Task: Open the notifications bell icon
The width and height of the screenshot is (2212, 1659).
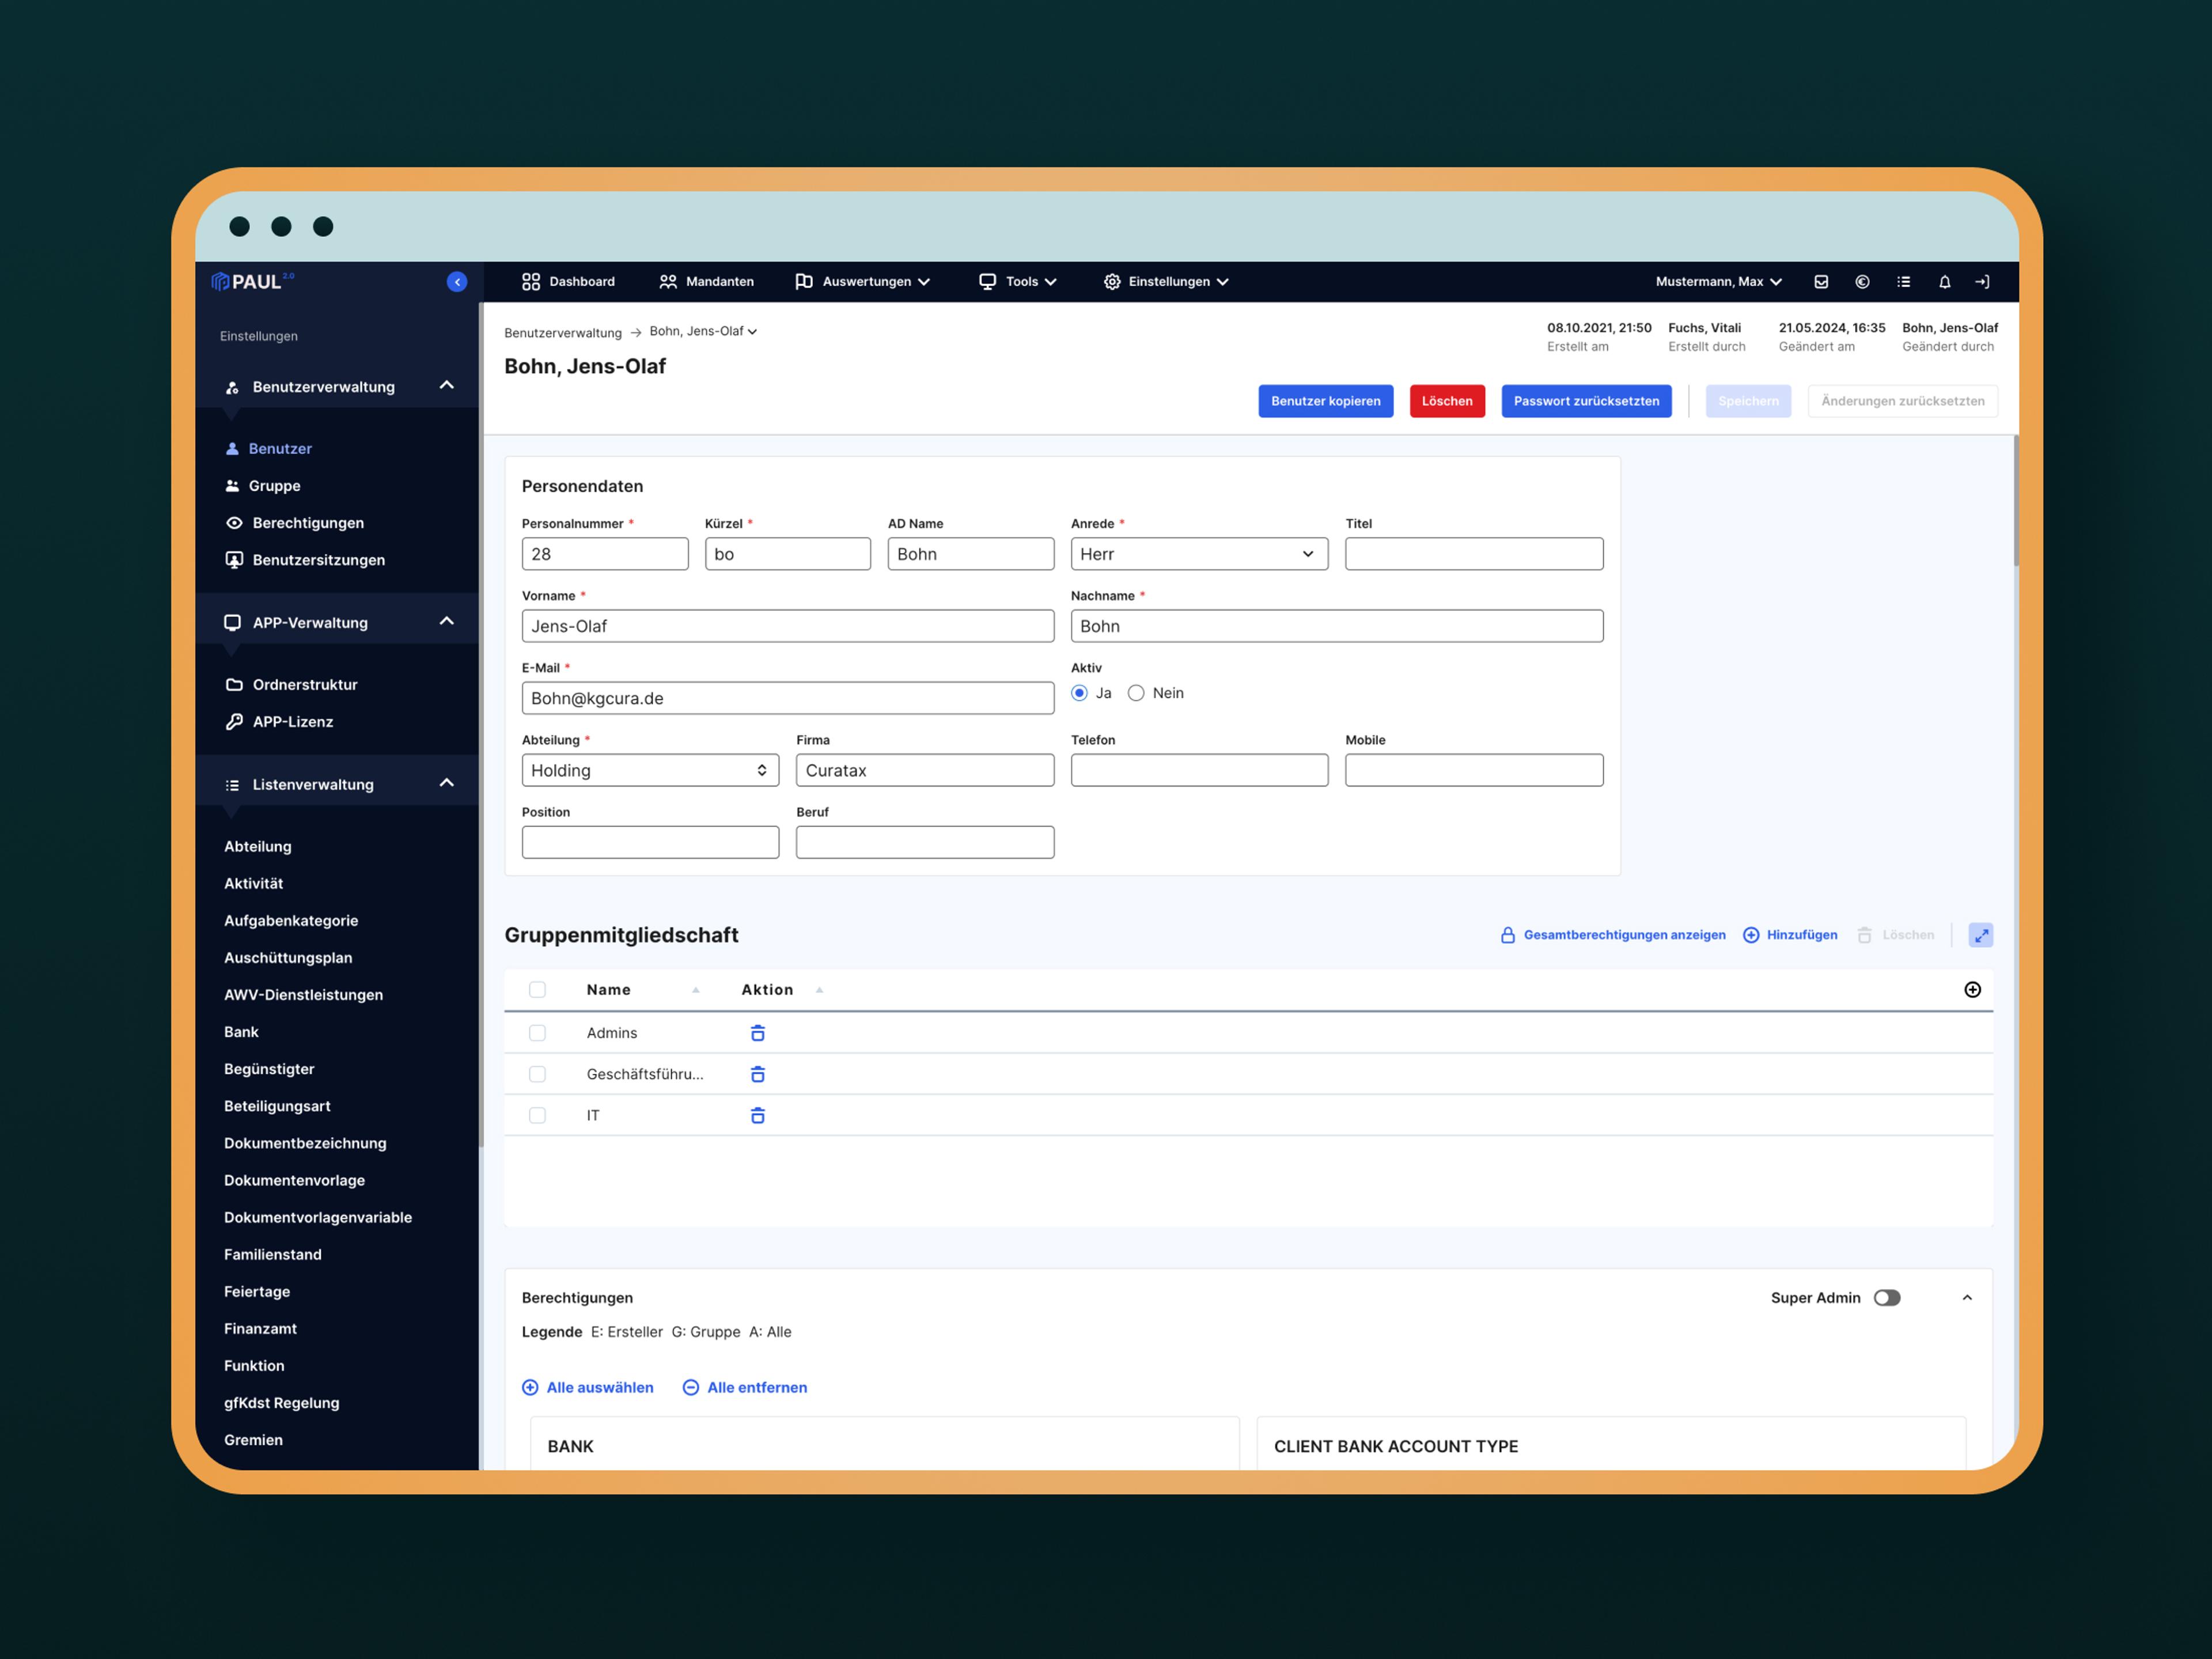Action: pos(1944,282)
